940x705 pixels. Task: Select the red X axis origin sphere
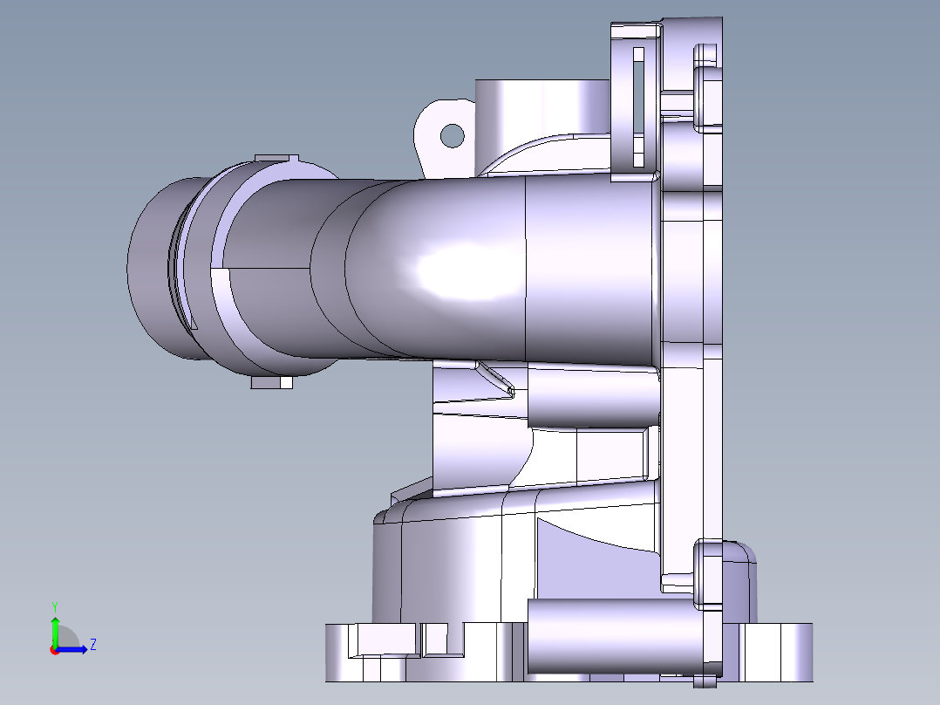[x=54, y=651]
